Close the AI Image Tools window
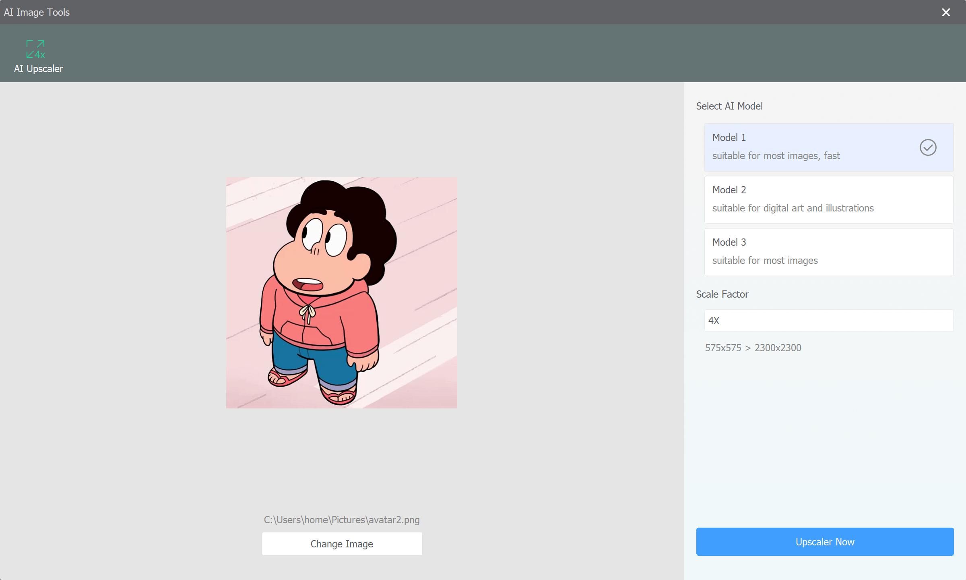966x580 pixels. [x=946, y=12]
